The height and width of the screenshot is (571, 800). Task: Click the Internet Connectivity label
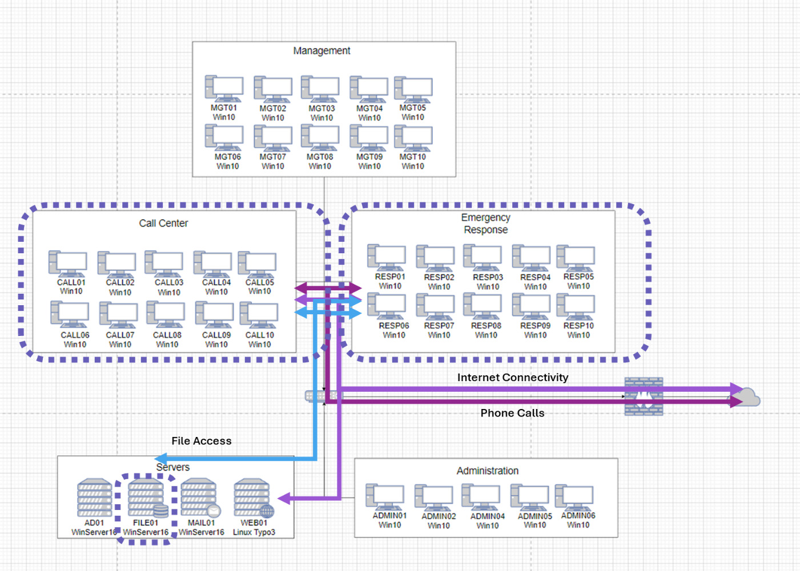(x=512, y=377)
